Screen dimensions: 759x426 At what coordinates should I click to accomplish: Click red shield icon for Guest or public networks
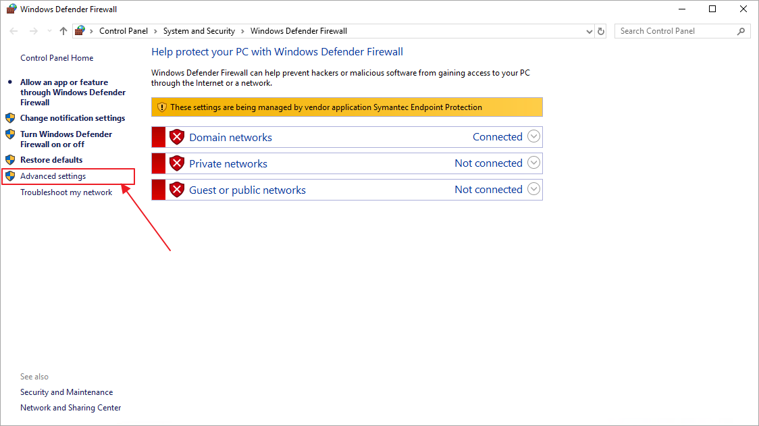177,190
